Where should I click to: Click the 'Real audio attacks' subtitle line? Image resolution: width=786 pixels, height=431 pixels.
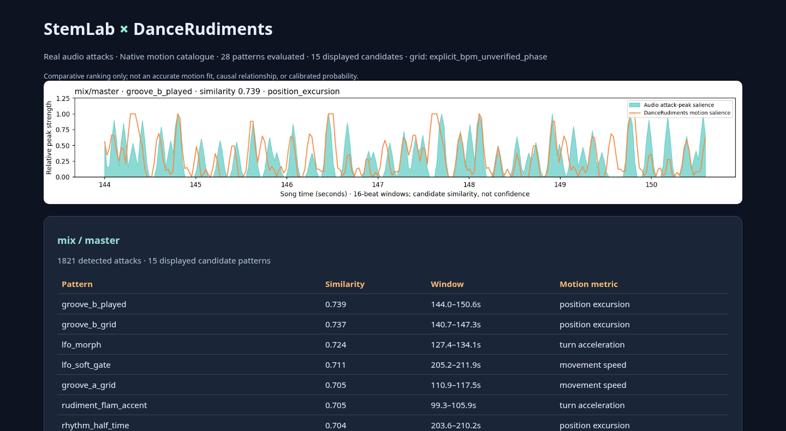pyautogui.click(x=295, y=57)
